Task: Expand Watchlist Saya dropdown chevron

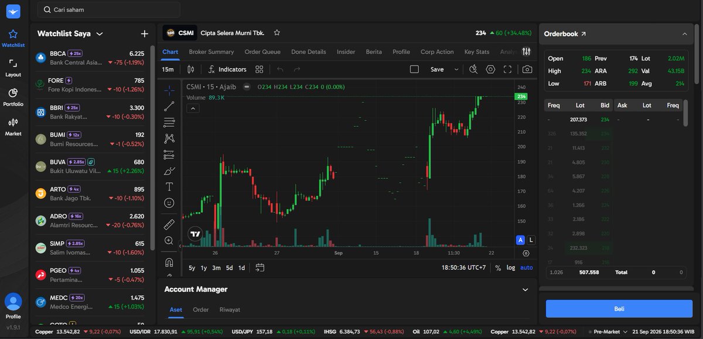Action: pyautogui.click(x=100, y=34)
